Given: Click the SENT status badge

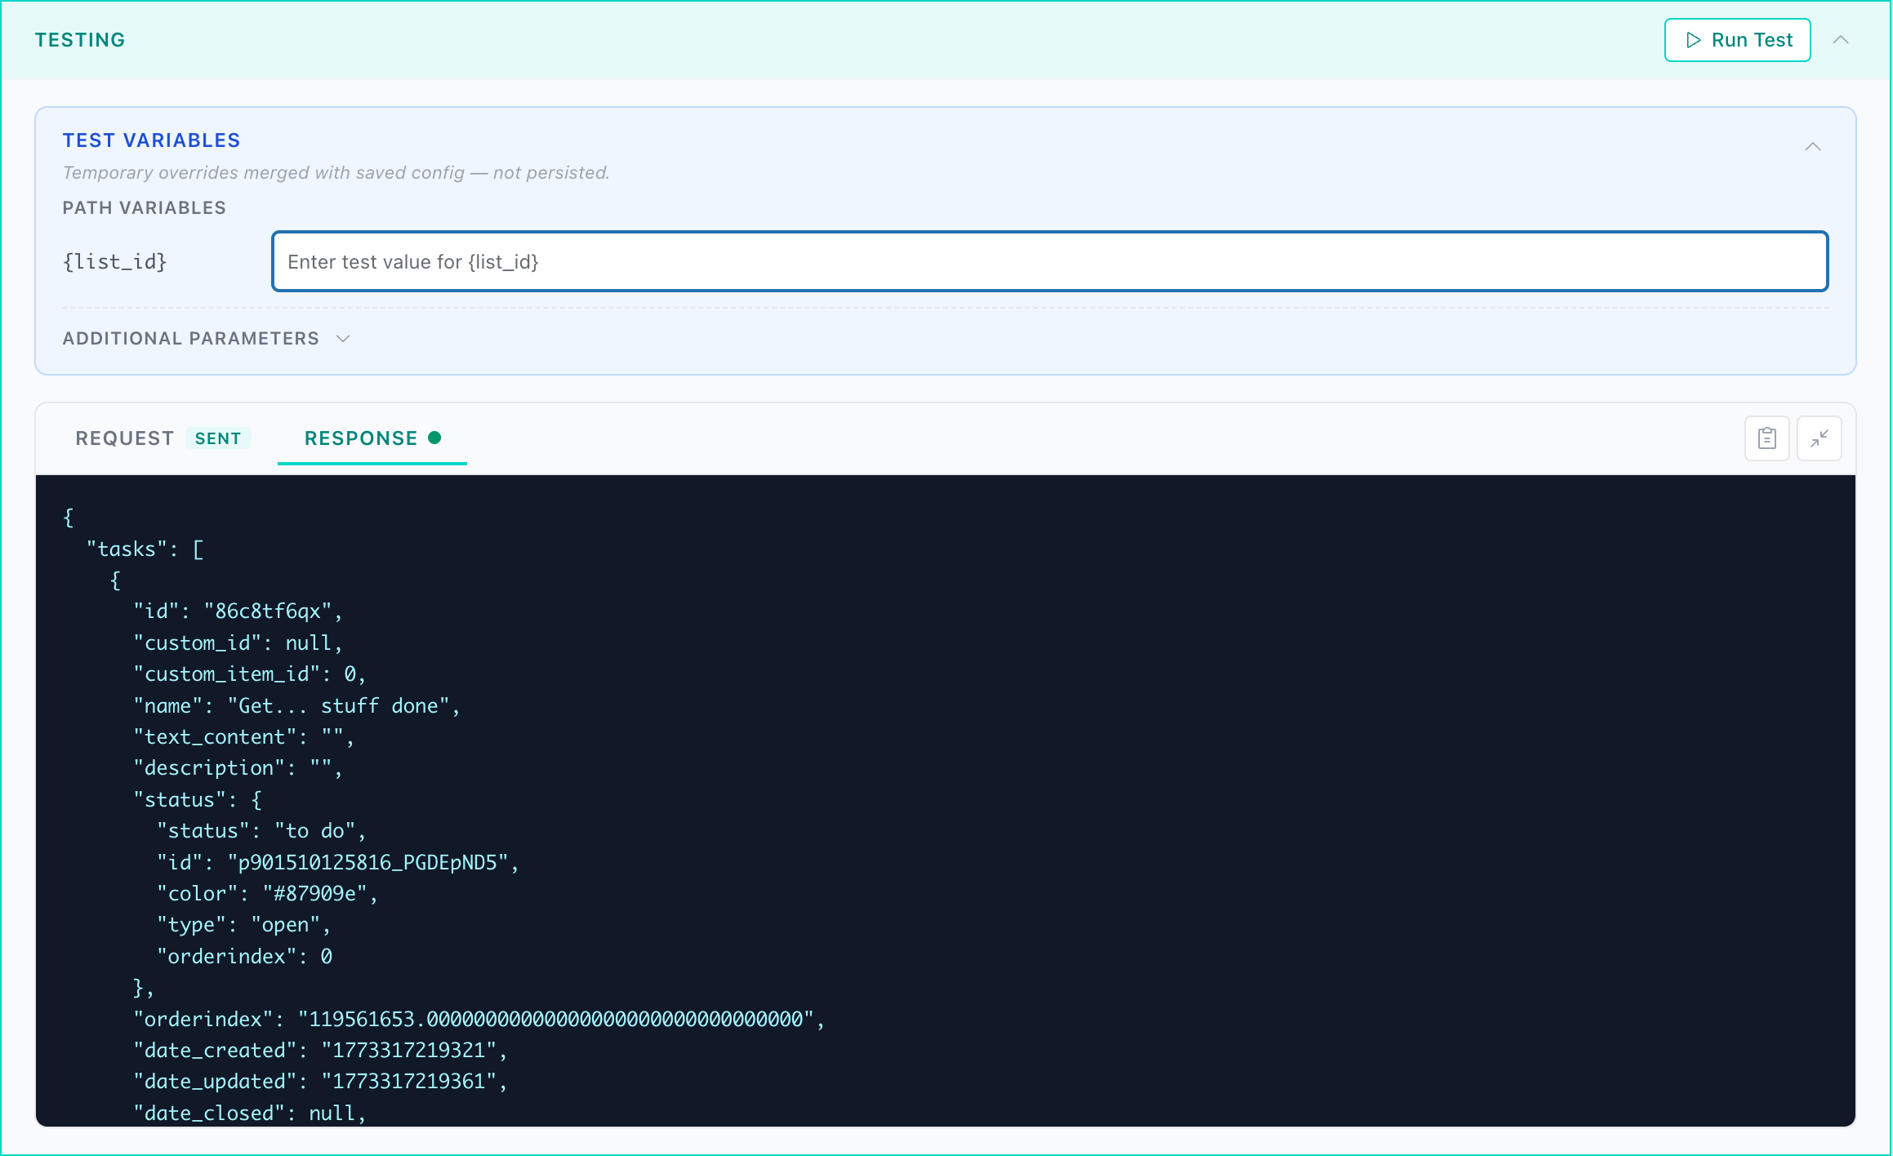Looking at the screenshot, I should tap(217, 438).
